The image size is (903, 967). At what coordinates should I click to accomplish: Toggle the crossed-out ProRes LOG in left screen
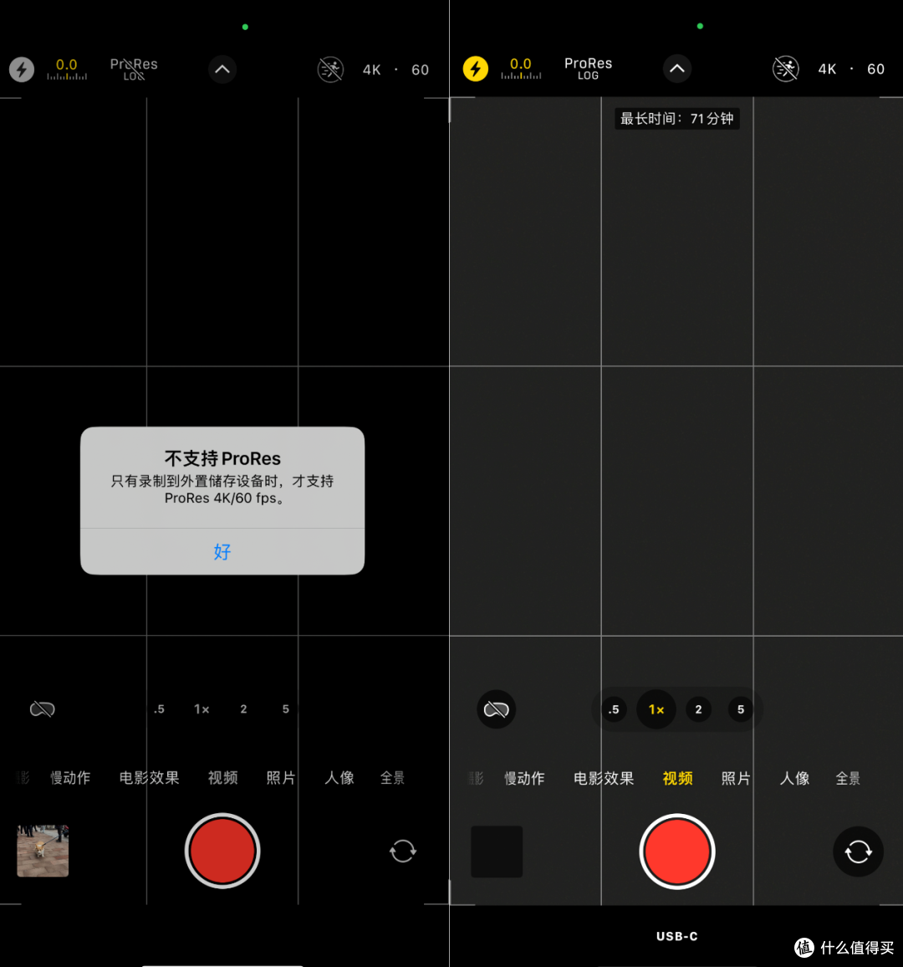(x=134, y=69)
